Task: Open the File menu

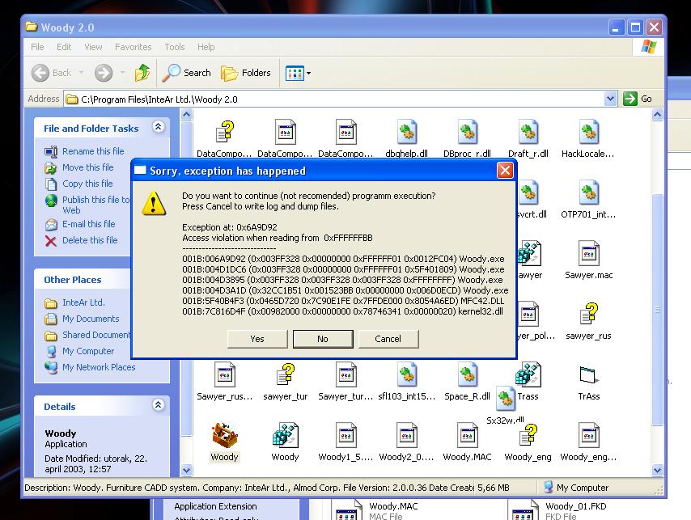Action: point(37,47)
